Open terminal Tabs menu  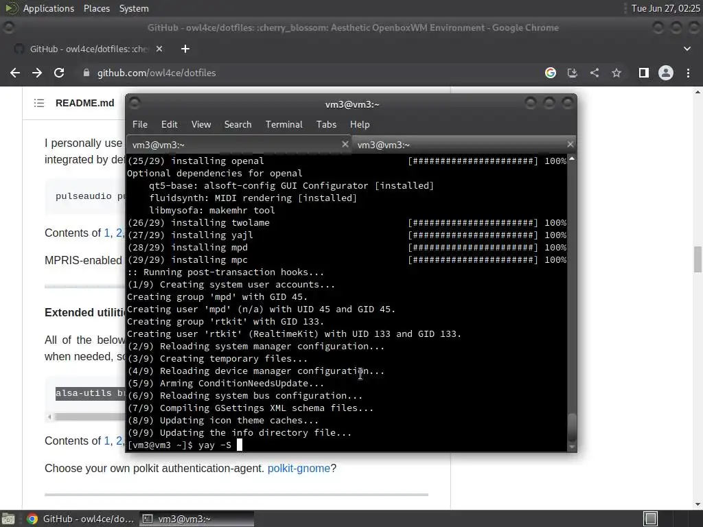click(326, 125)
